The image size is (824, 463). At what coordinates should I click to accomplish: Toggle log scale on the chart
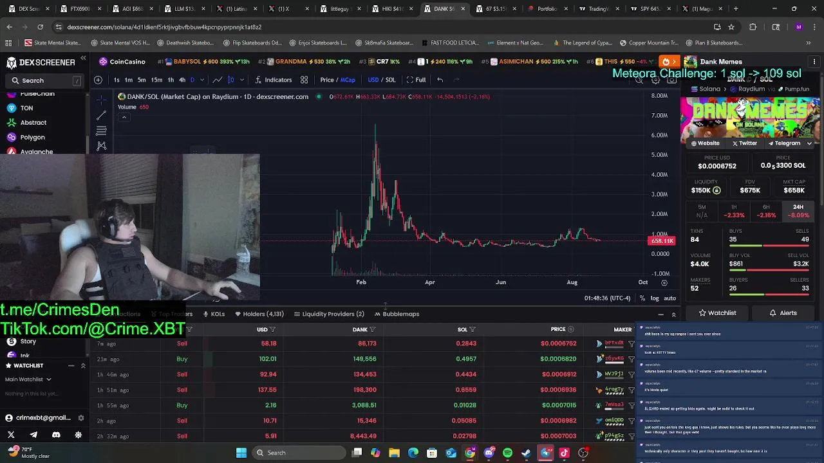(655, 298)
